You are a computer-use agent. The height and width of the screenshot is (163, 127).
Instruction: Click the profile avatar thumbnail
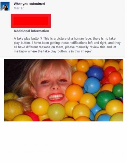[x=5, y=6]
